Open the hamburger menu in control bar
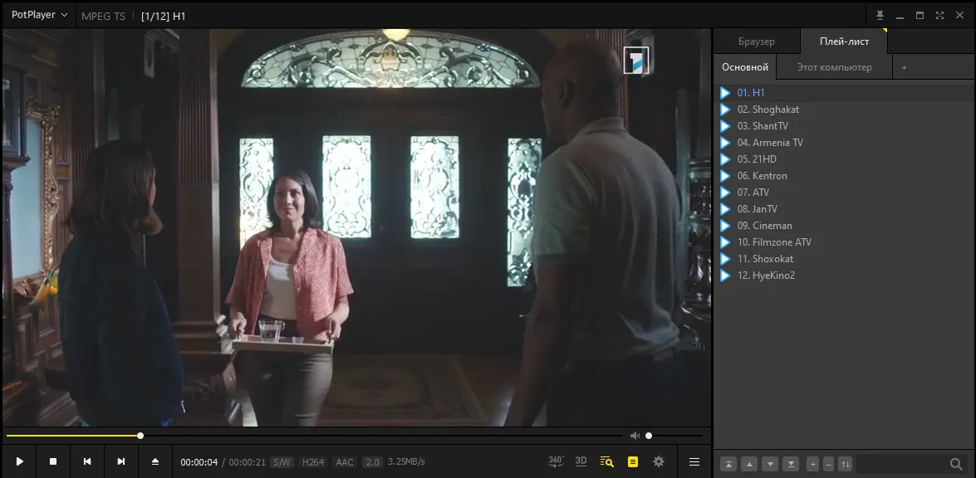 694,461
